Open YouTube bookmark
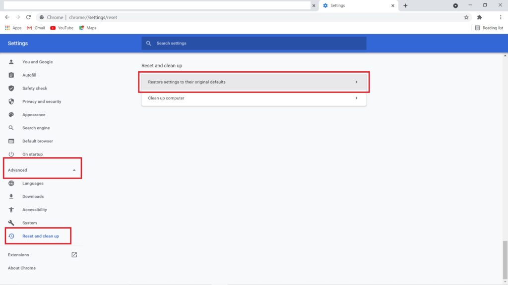The image size is (508, 285). pyautogui.click(x=62, y=28)
